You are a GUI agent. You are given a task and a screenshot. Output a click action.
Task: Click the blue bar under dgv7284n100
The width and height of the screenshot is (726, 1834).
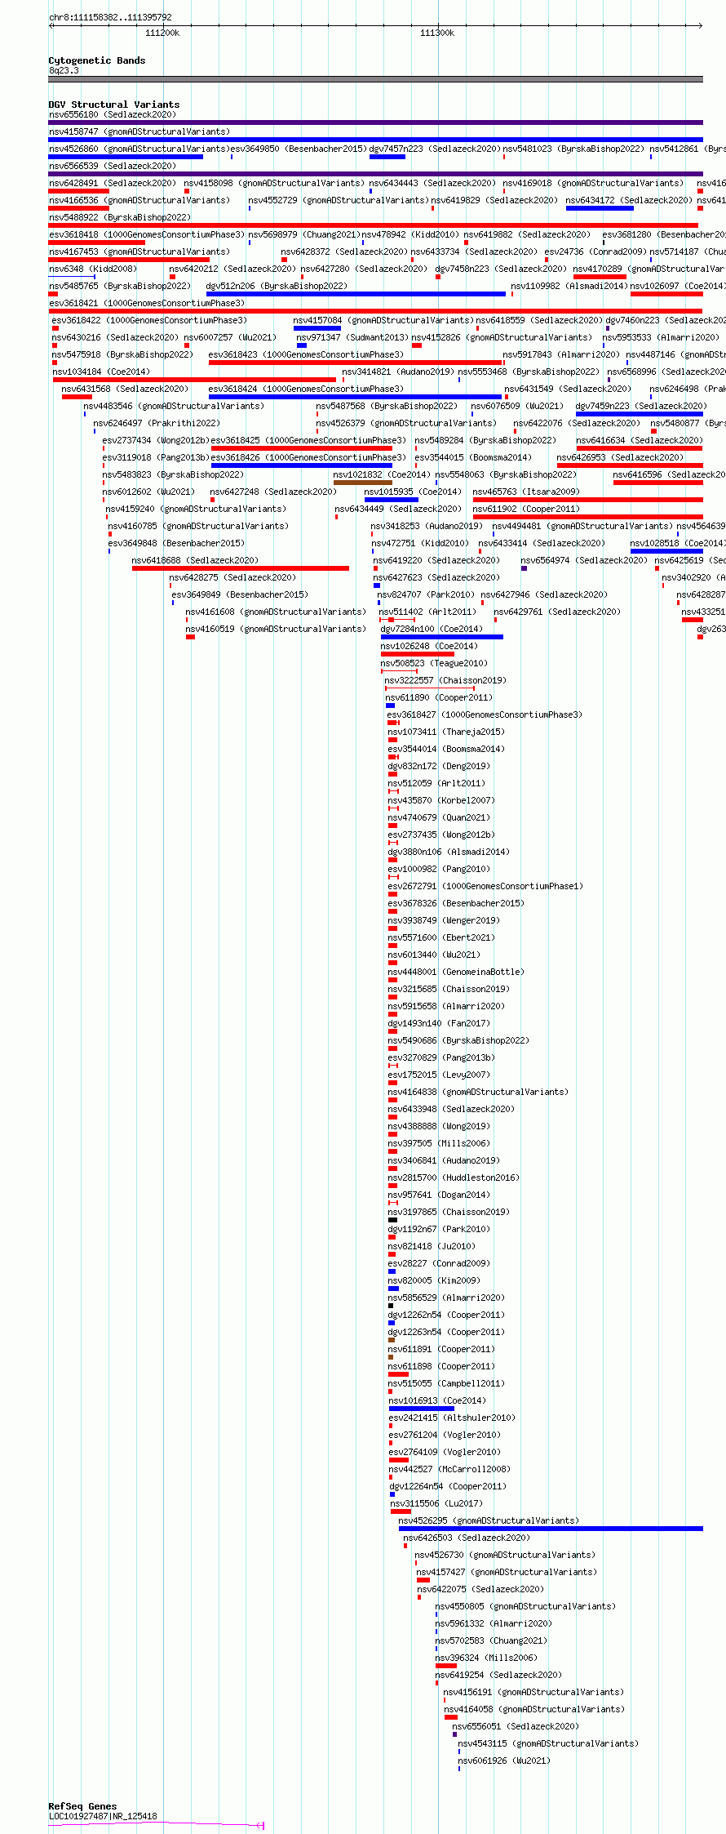[441, 637]
